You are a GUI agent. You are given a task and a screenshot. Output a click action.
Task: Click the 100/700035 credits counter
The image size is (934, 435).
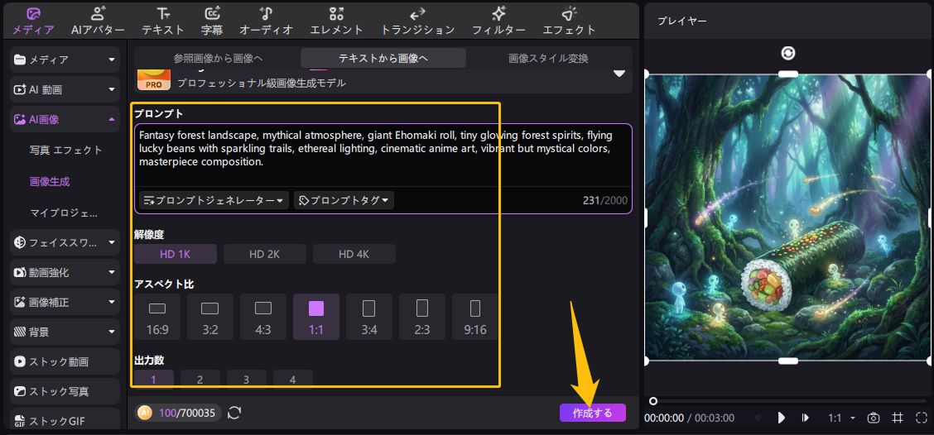point(186,413)
